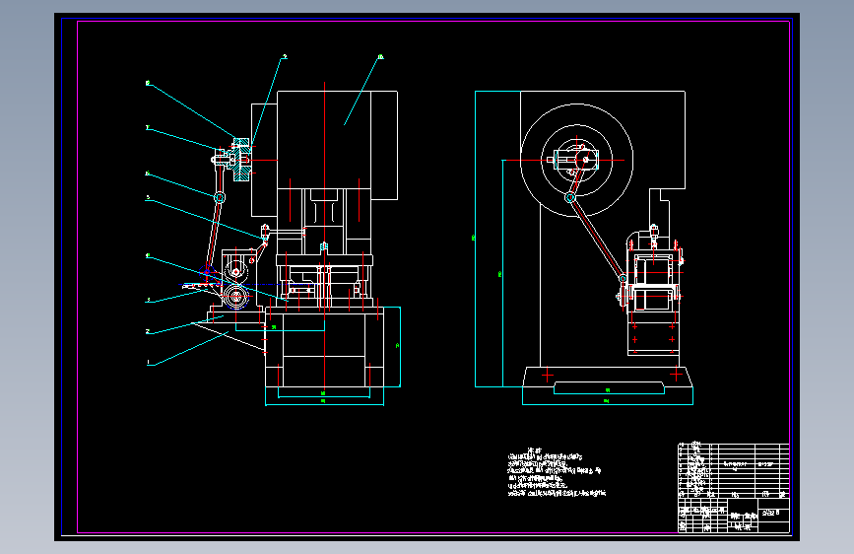
Task: Select the hatched crank disc section
Action: (x=241, y=160)
